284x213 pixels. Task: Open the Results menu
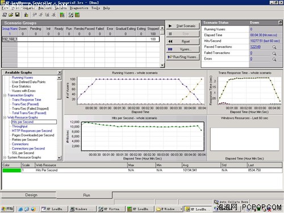[61, 8]
